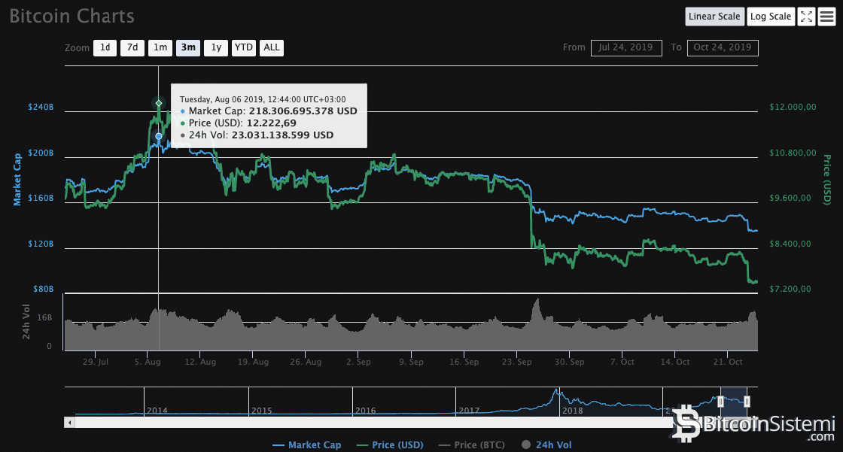The height and width of the screenshot is (452, 843).
Task: Click the navigator's right range handle
Action: coord(747,401)
